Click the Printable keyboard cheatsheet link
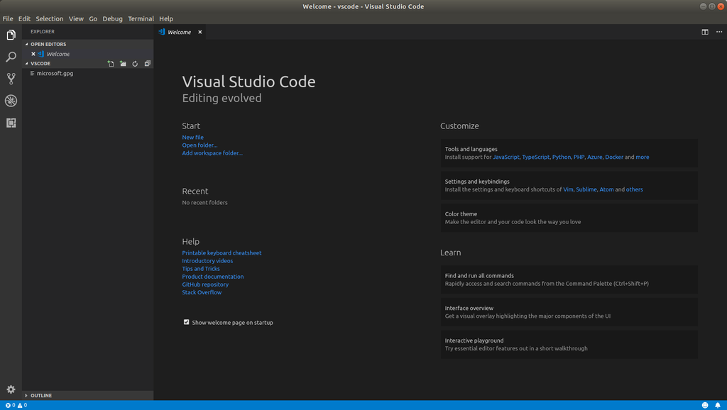727x410 pixels. pos(222,253)
